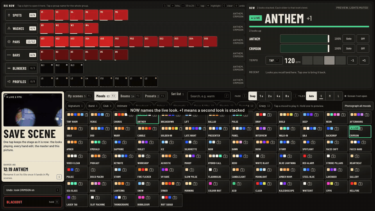Set tile size to S
The height and width of the screenshot is (211, 375).
(x=321, y=96)
